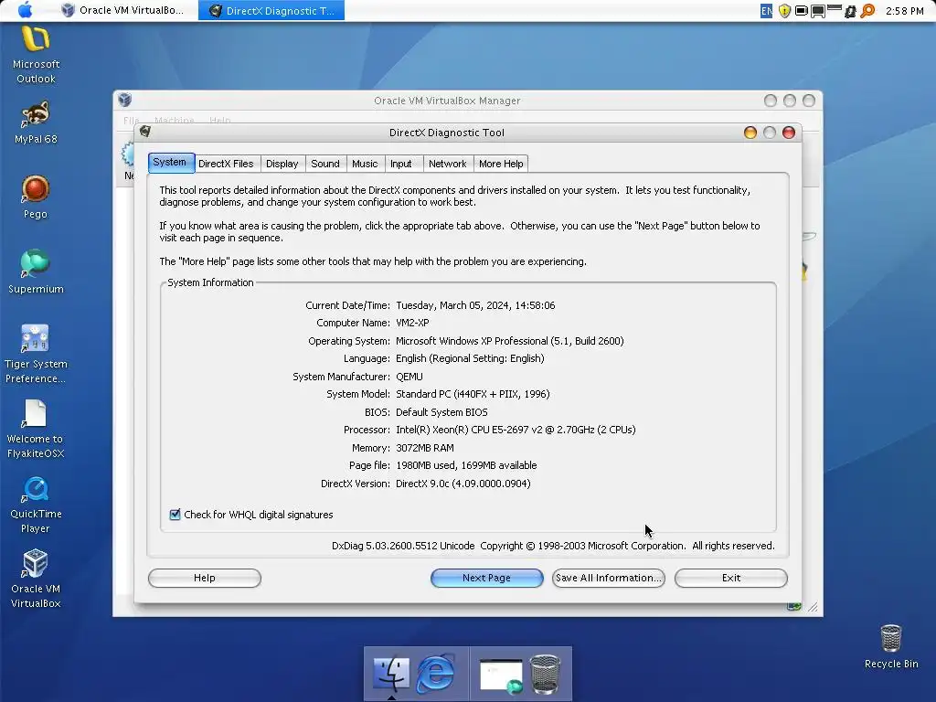Click the yellow security shield tray icon
The image size is (936, 702).
point(784,11)
